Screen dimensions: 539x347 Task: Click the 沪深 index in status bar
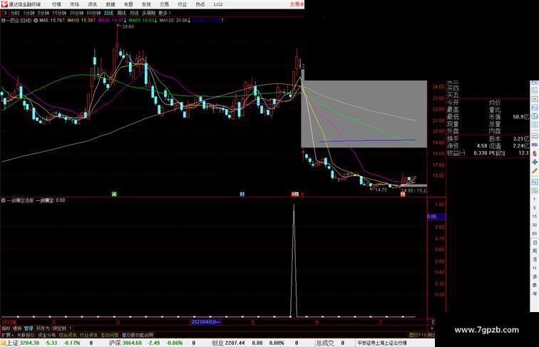click(115, 343)
